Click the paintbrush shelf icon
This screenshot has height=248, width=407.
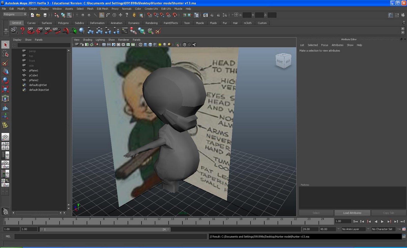[x=158, y=31]
